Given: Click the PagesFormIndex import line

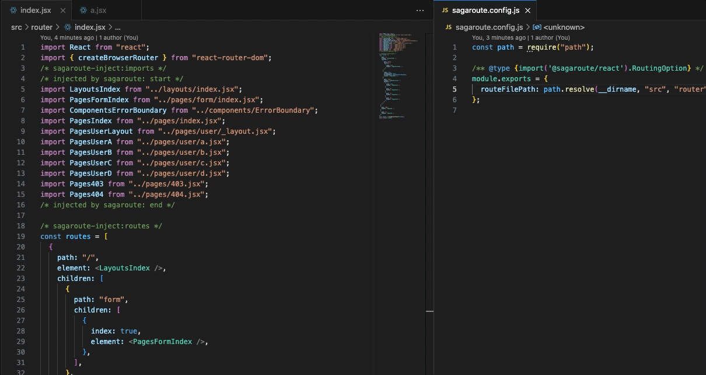Looking at the screenshot, I should pos(152,100).
